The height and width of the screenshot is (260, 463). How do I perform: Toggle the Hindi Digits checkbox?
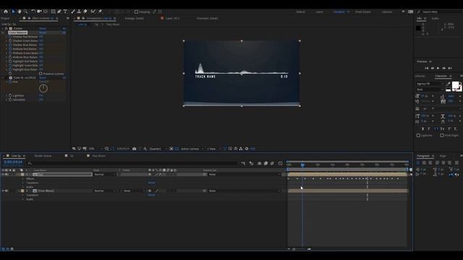point(442,135)
